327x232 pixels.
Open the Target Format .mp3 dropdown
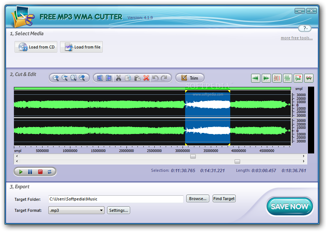[x=76, y=210]
